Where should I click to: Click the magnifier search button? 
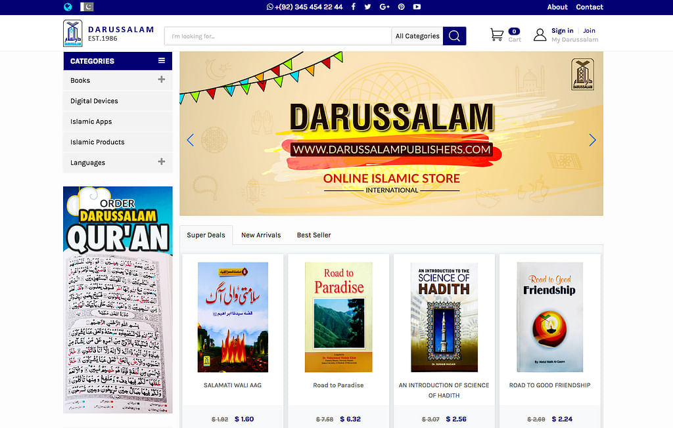(x=454, y=36)
